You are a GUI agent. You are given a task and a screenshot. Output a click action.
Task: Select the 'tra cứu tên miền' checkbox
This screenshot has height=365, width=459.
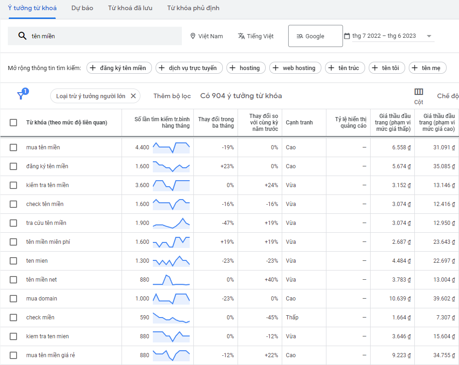(13, 223)
